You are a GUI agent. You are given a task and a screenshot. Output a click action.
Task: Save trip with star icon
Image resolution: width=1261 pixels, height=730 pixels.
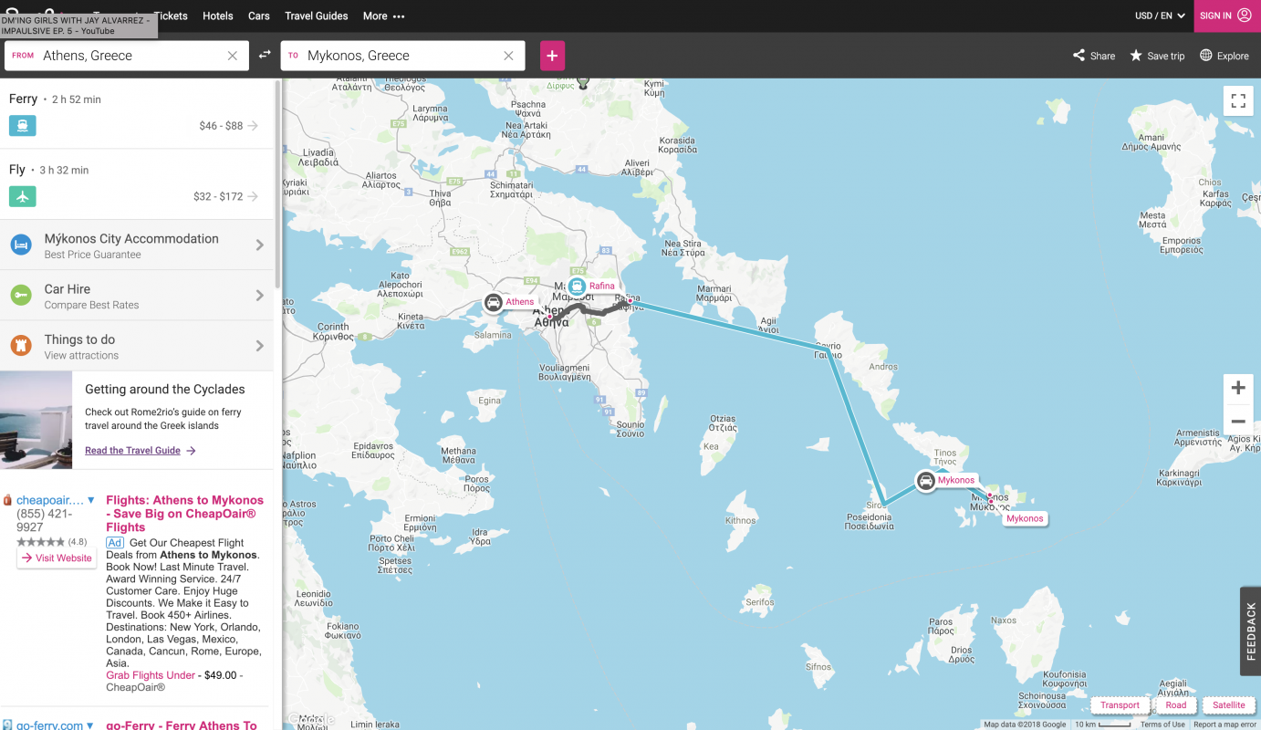(1157, 56)
